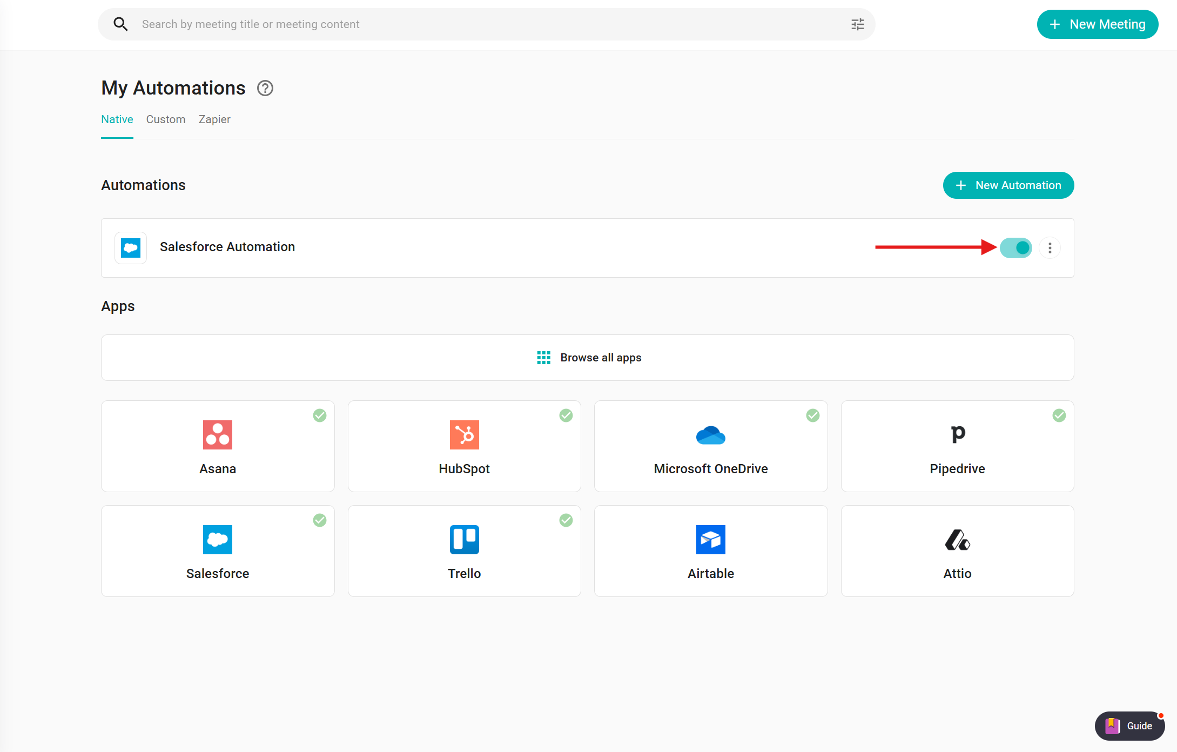The image size is (1177, 752).
Task: Switch to the Zapier tab
Action: (214, 119)
